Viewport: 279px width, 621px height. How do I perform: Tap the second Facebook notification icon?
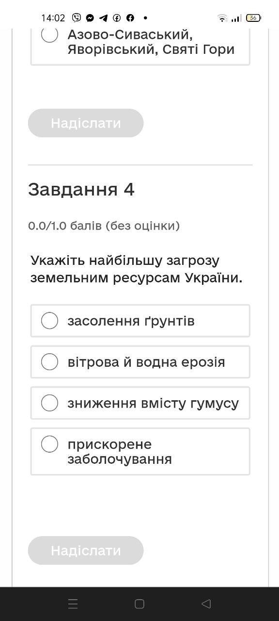coord(130,18)
